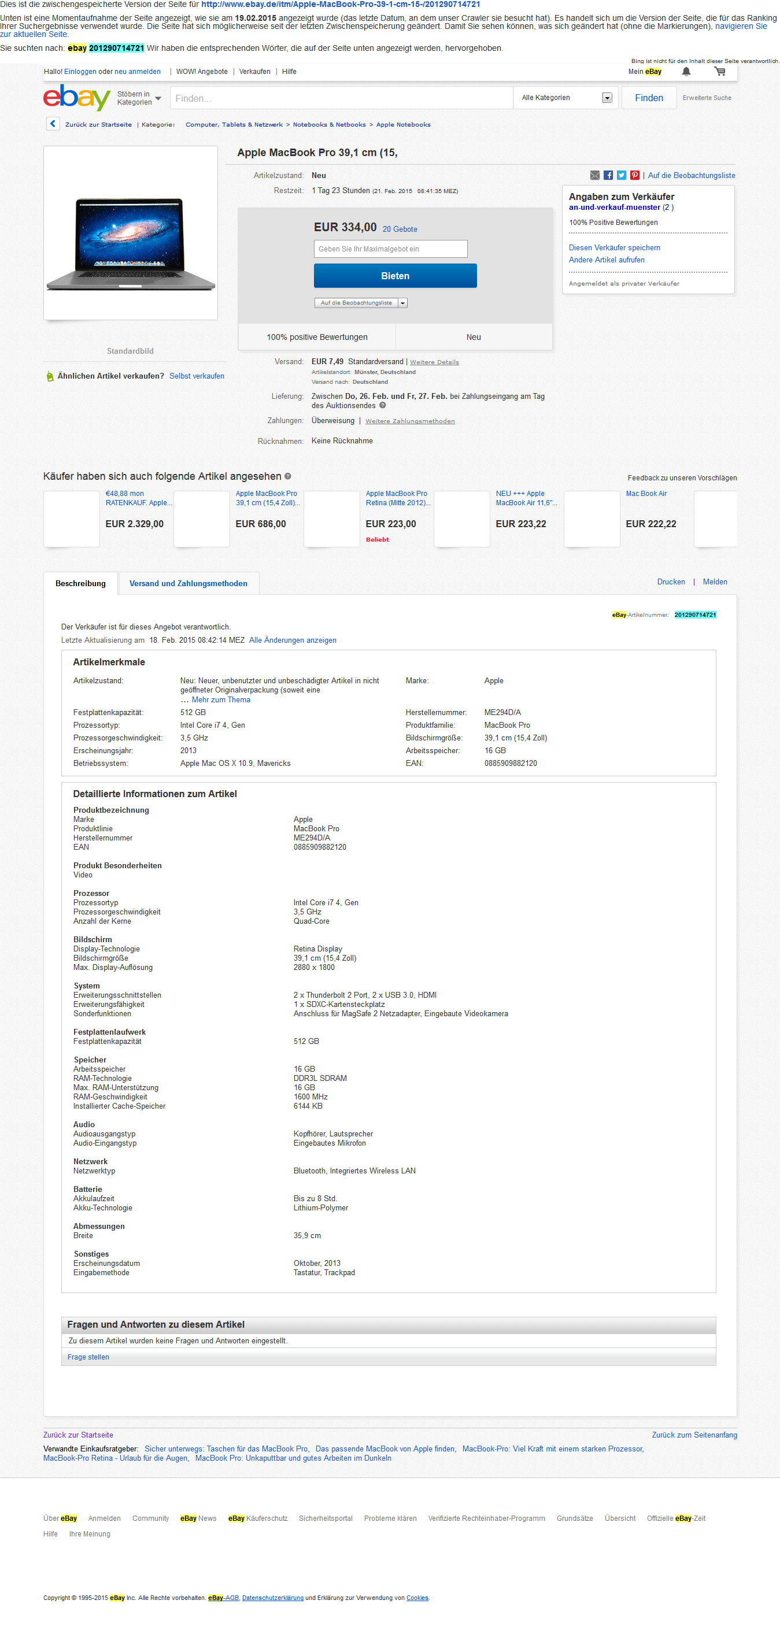The image size is (780, 1626).
Task: Open breadcrumb 'Computer, Tablets & Netzwerk'
Action: 234,124
